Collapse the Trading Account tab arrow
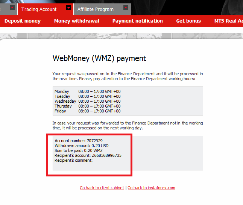Viewport: 243px width, 205px height. coord(68,8)
